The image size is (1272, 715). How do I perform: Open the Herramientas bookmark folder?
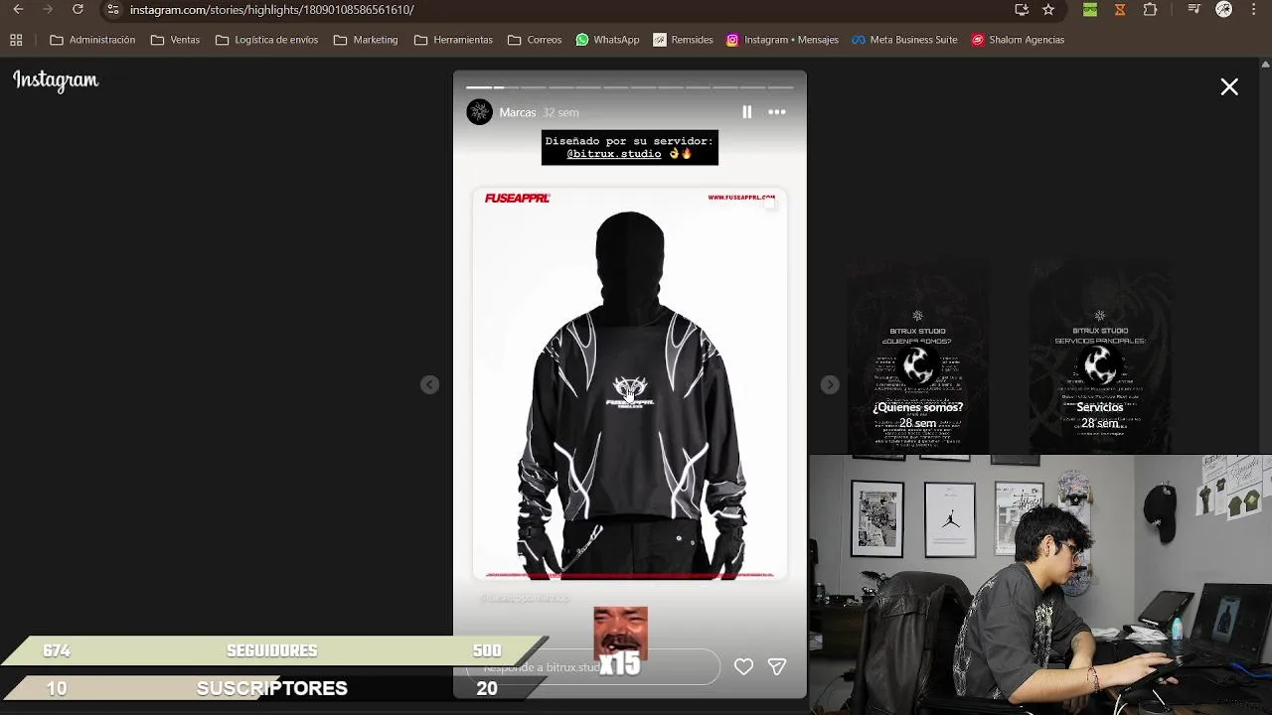pos(453,40)
